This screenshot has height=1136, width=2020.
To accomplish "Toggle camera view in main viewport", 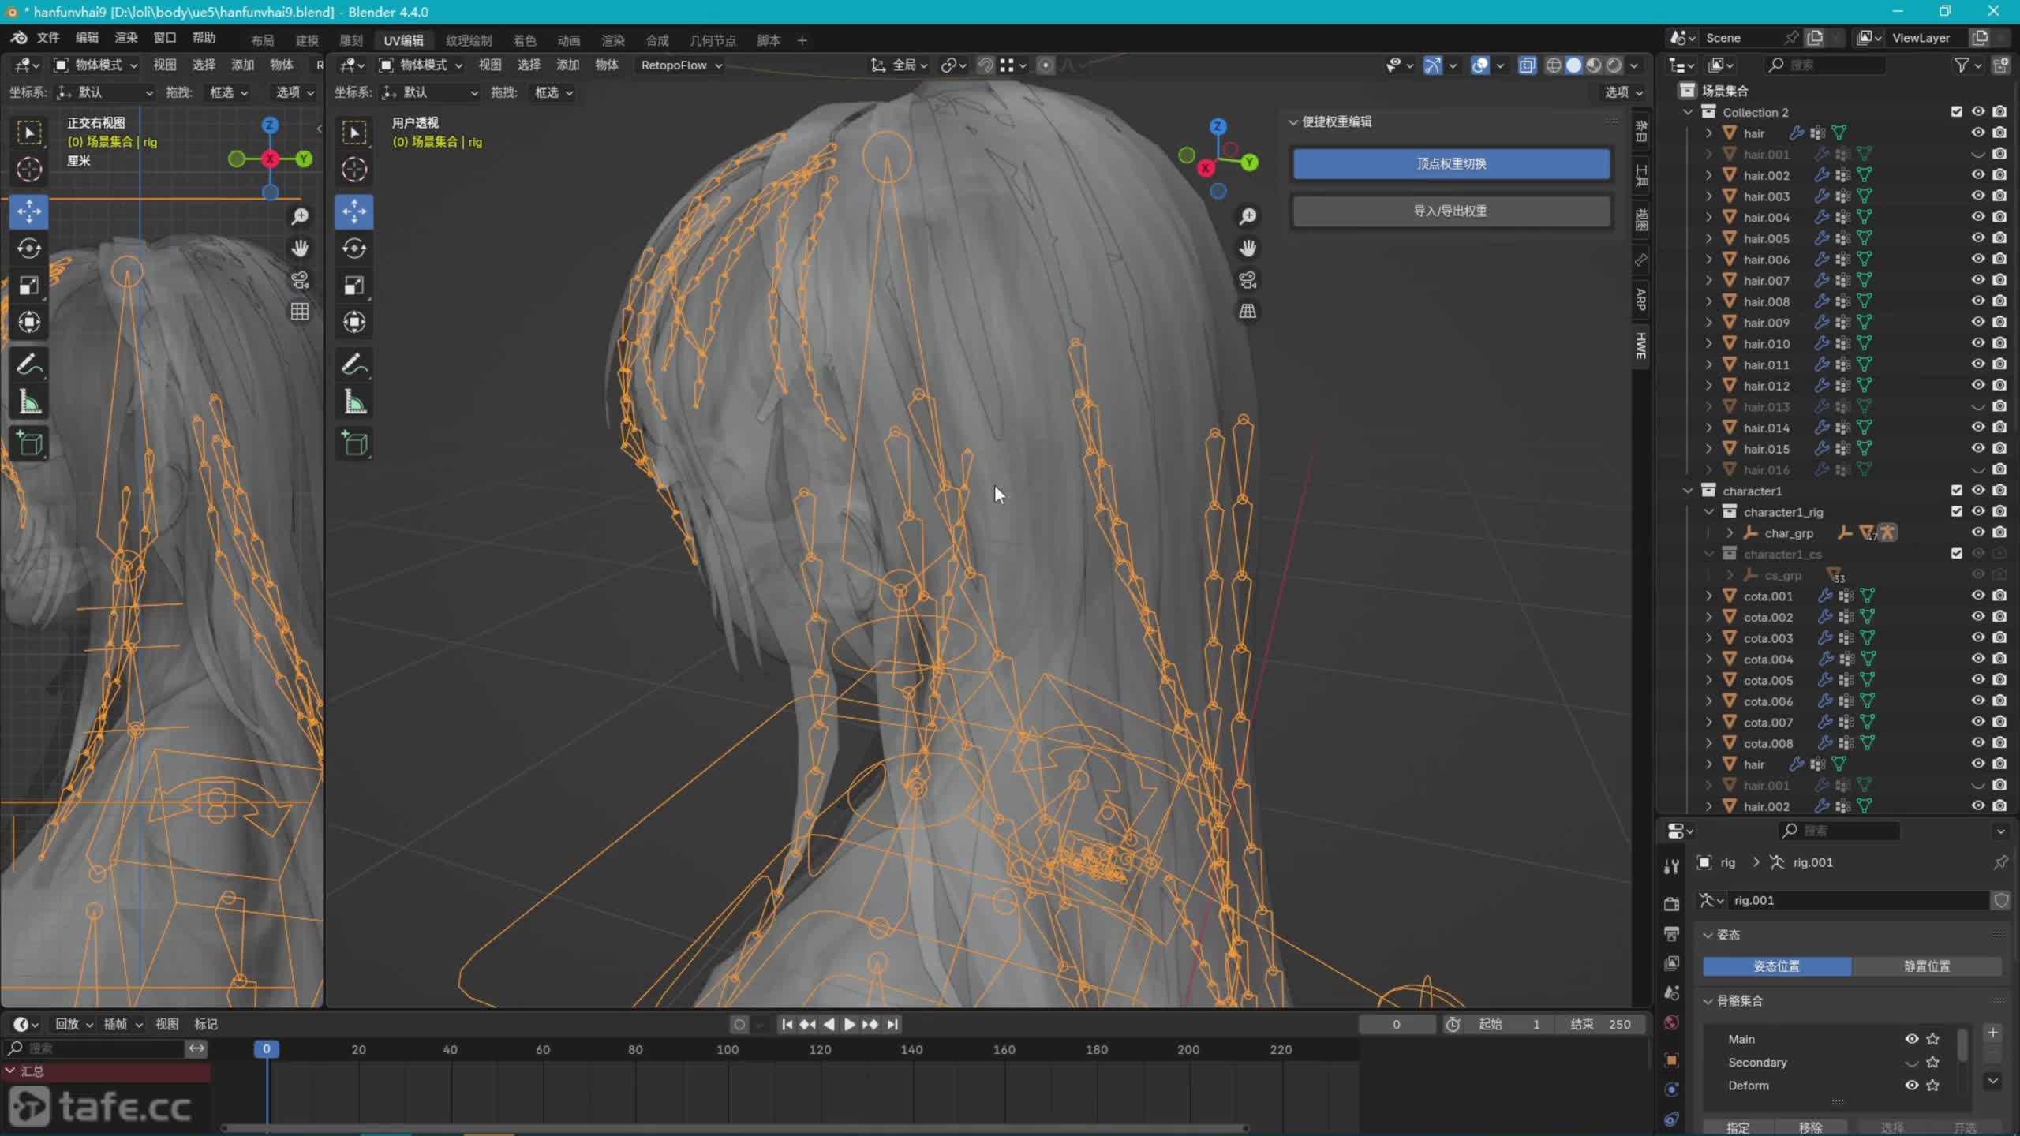I will pyautogui.click(x=1248, y=280).
